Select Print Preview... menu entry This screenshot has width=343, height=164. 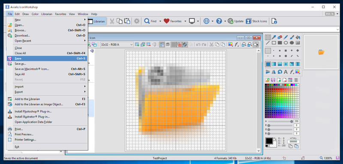click(47, 134)
